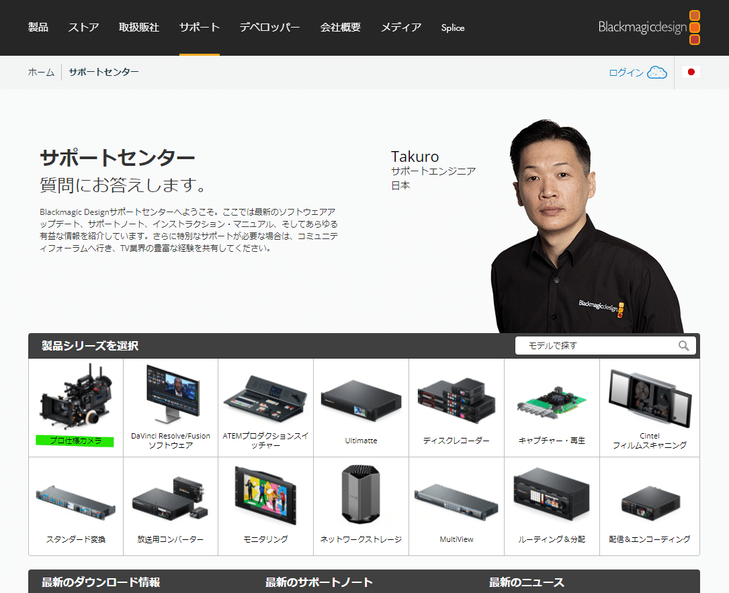Click the Takuro engineer photo
This screenshot has height=593, width=729.
(587, 226)
